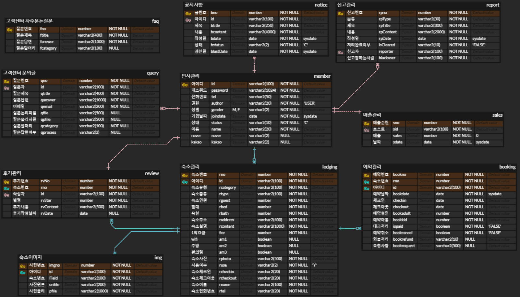Click the relationship line between member and lodging
Screen dimensions: 520x297
coord(254,155)
